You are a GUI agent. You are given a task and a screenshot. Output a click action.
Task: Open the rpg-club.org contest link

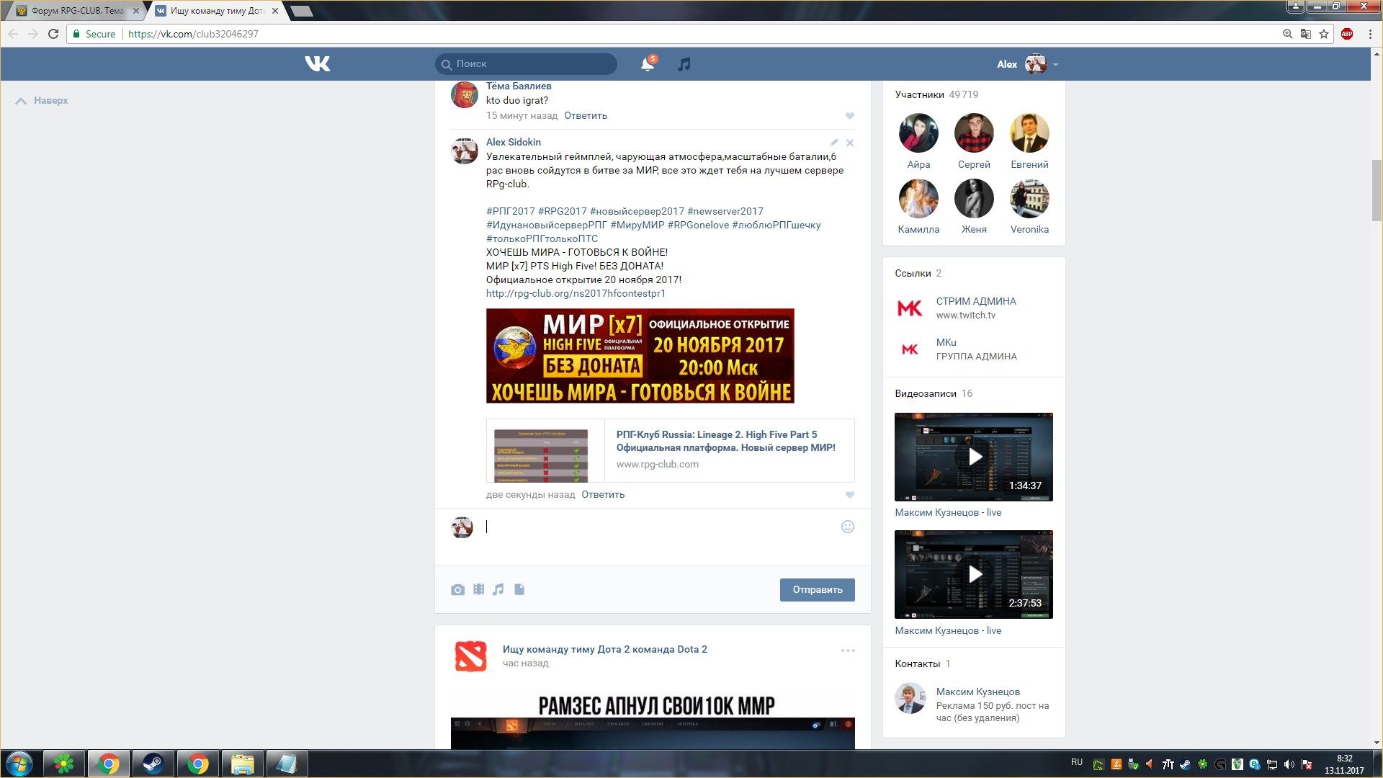point(576,294)
